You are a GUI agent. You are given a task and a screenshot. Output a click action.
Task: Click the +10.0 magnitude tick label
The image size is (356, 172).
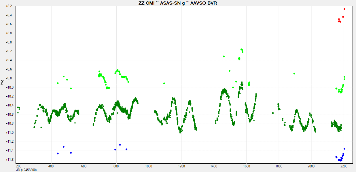8,87
